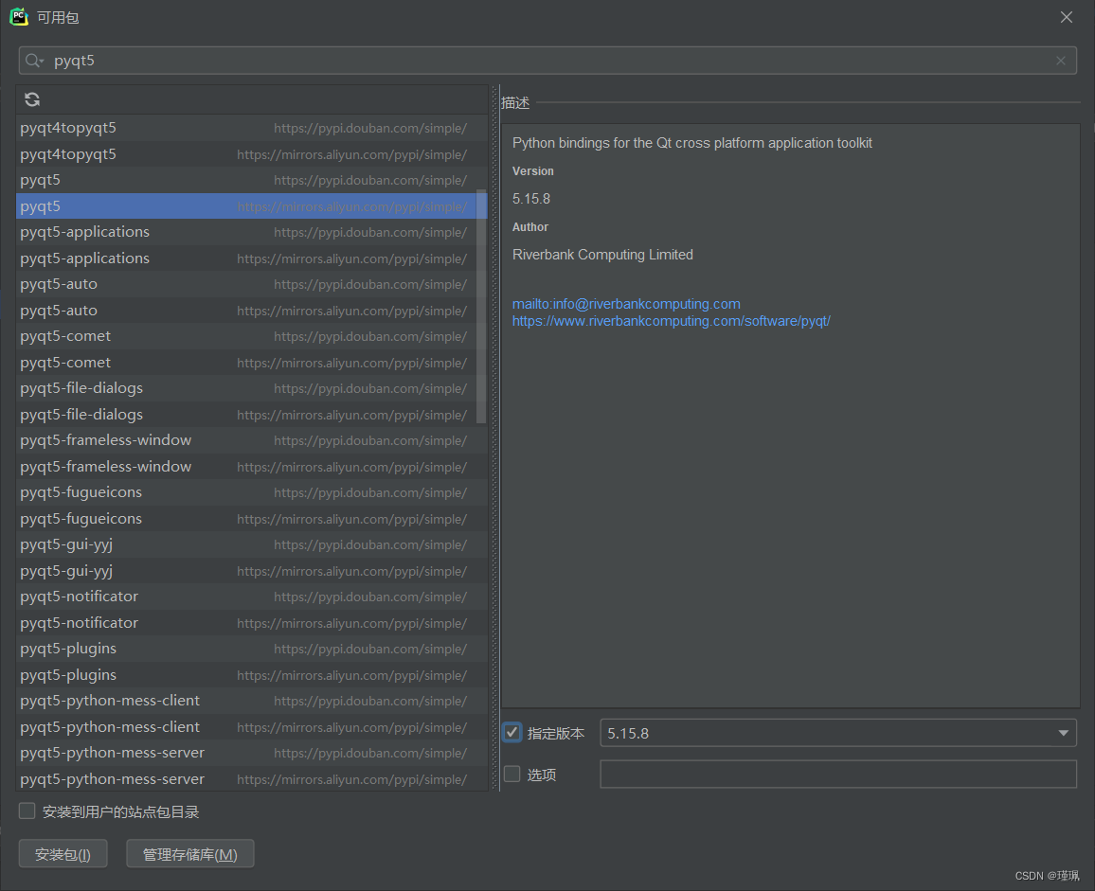Close the Available Packages dialog
This screenshot has width=1095, height=891.
pos(1067,17)
